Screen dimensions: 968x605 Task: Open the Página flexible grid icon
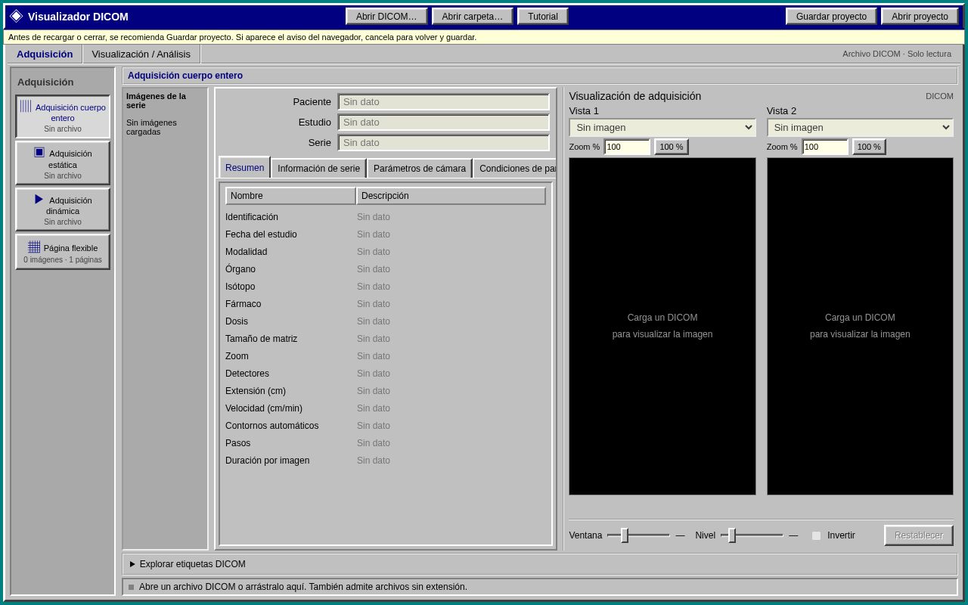point(34,247)
